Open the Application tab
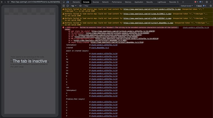Image resolution: width=213 pixels, height=118 pixels. click(139, 2)
